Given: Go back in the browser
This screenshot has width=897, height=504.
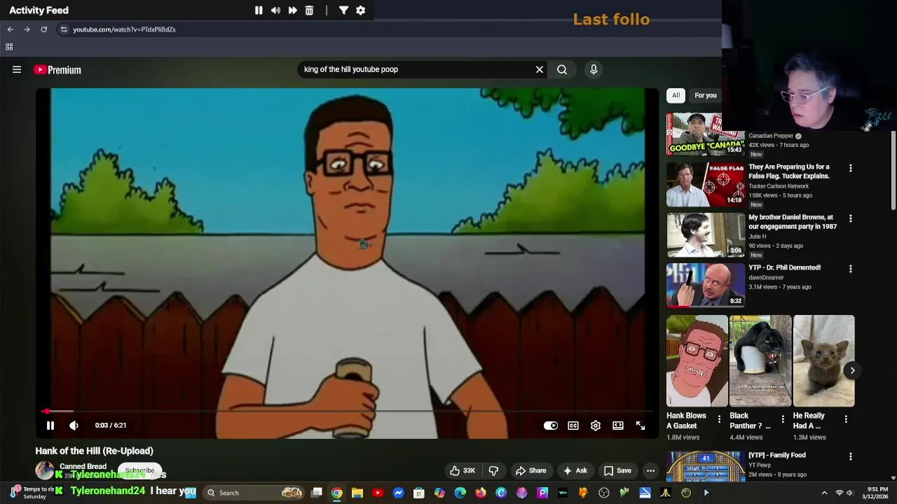Looking at the screenshot, I should click(x=11, y=29).
